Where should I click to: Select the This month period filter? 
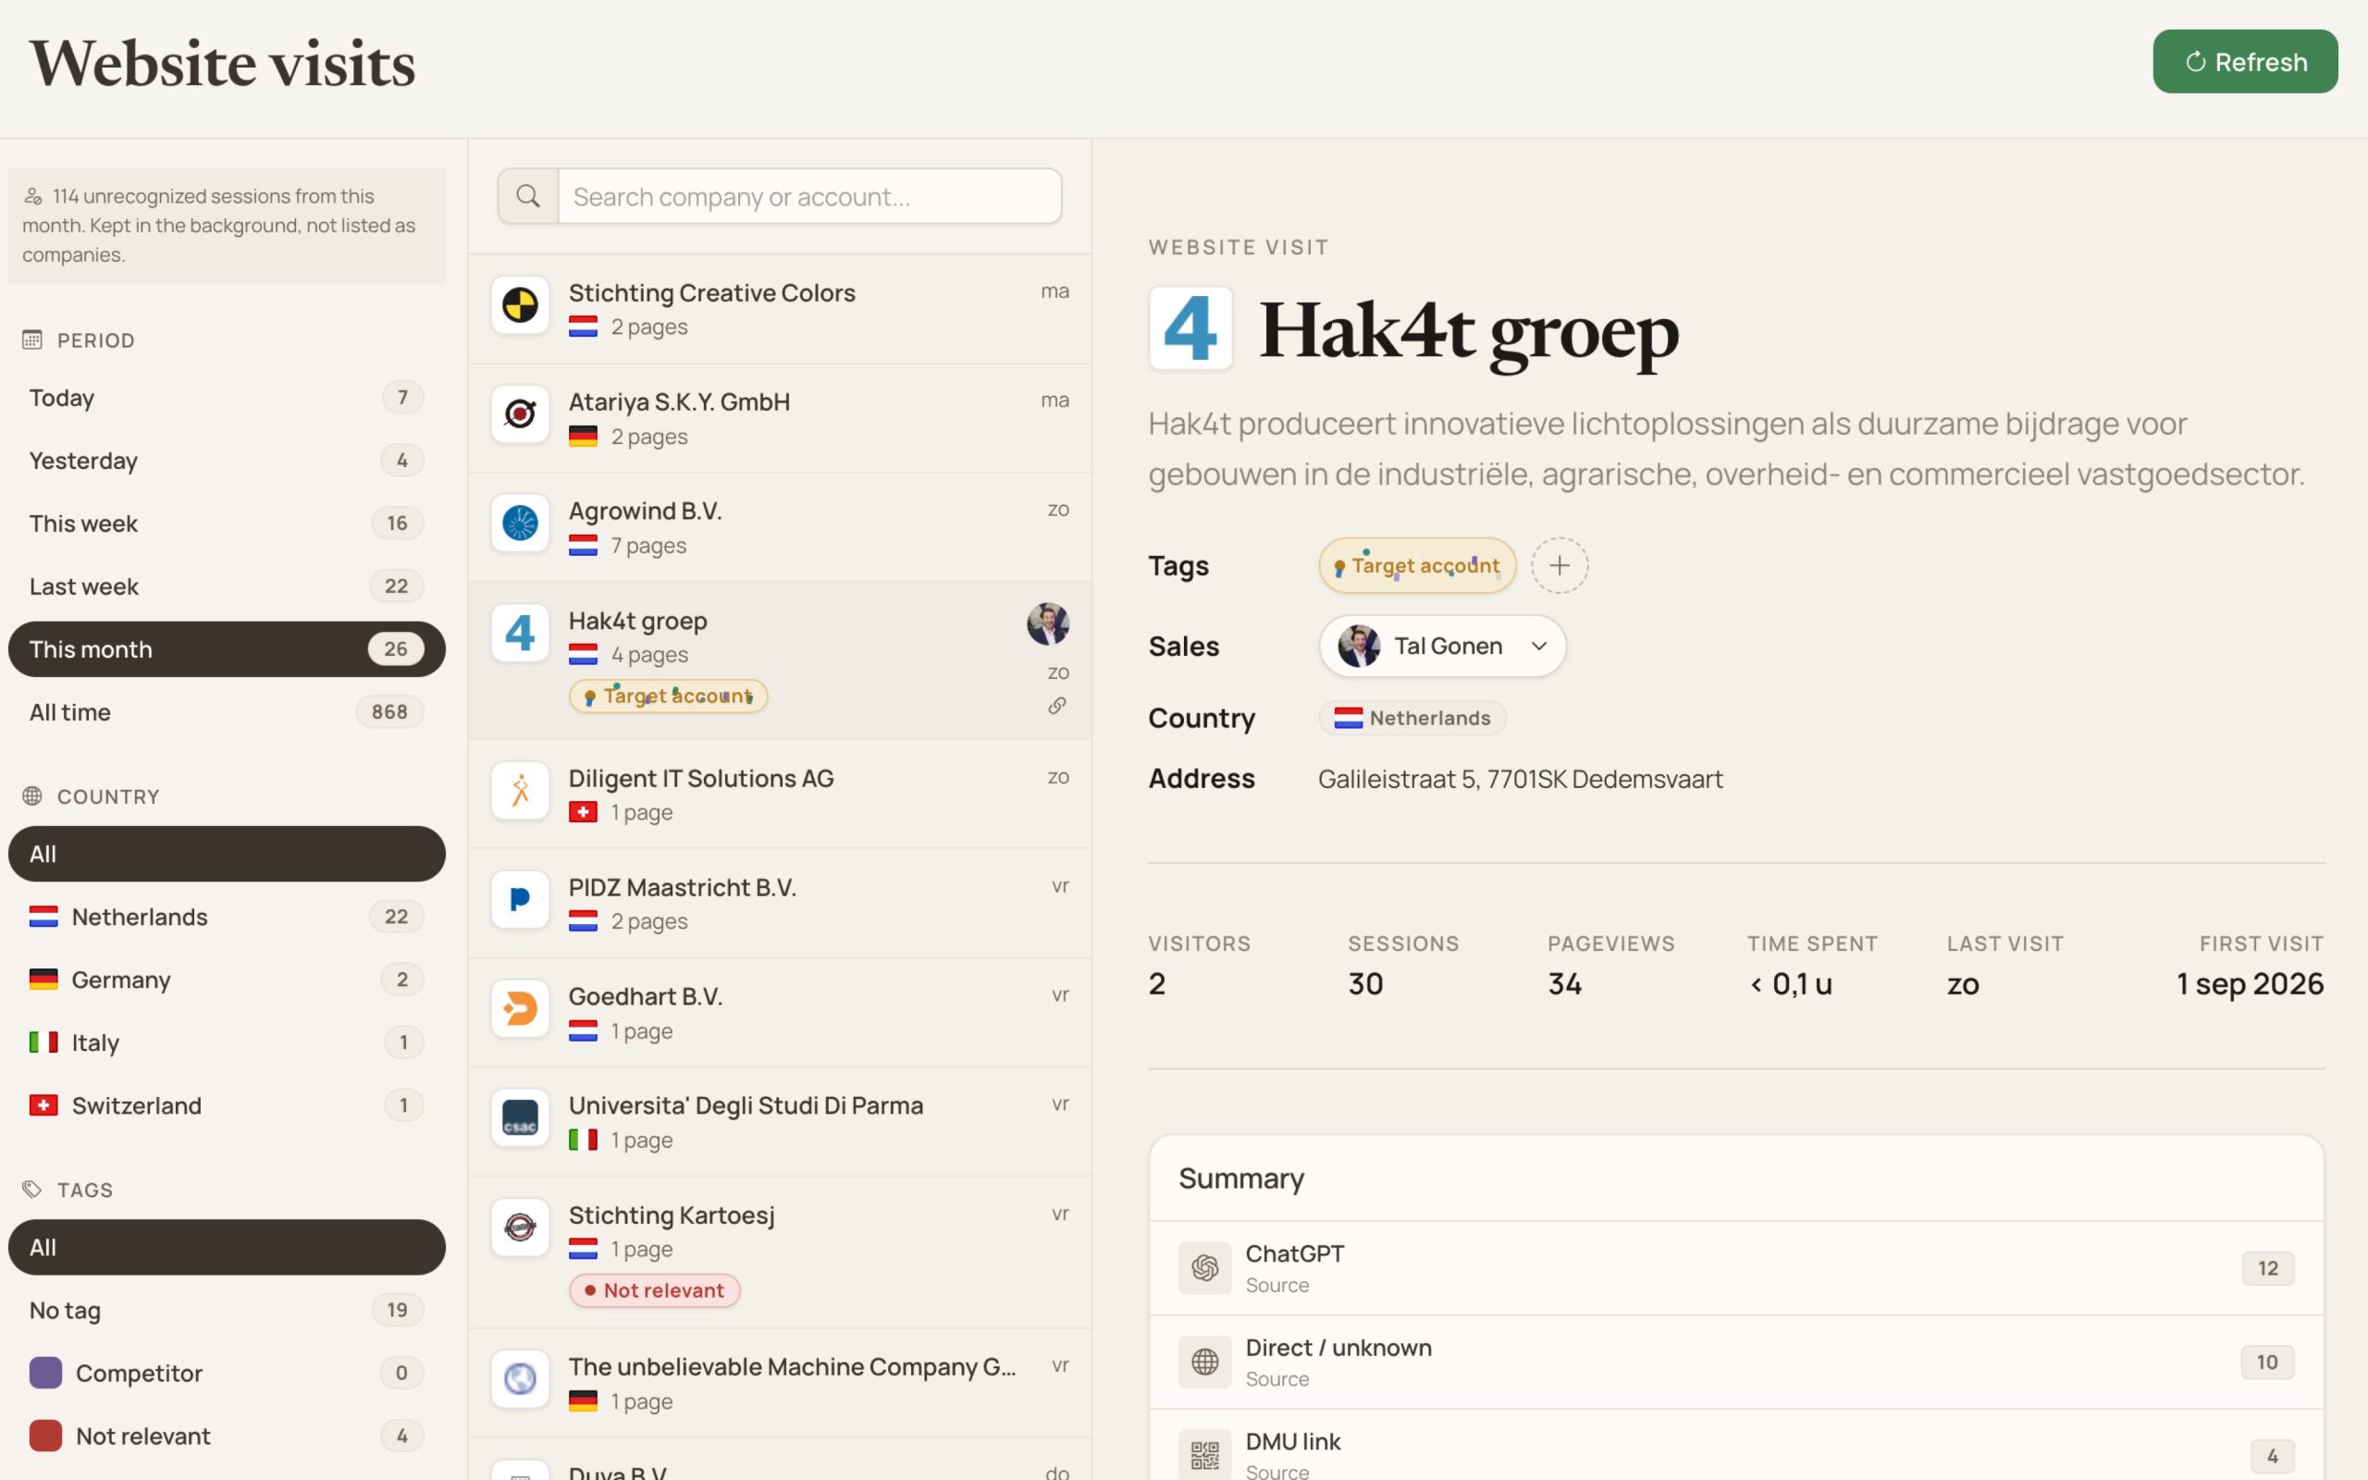[x=226, y=649]
